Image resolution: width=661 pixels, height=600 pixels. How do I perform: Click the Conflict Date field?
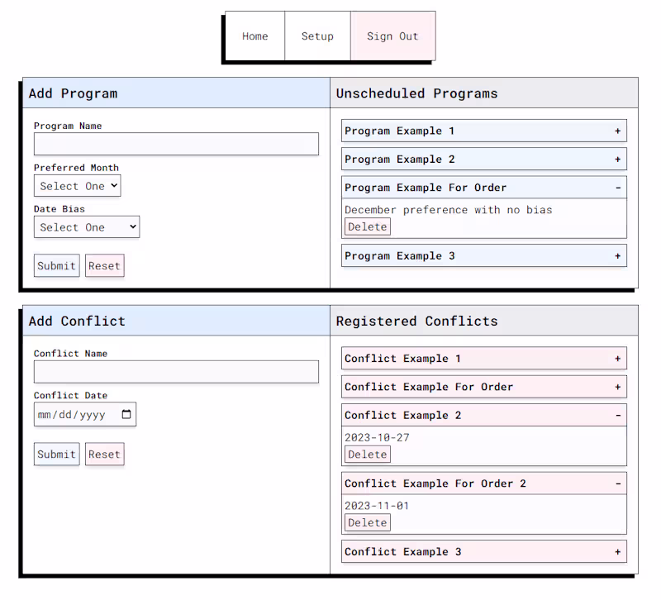[x=85, y=415]
